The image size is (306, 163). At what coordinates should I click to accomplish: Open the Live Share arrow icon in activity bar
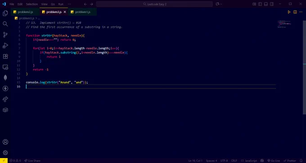click(5, 99)
